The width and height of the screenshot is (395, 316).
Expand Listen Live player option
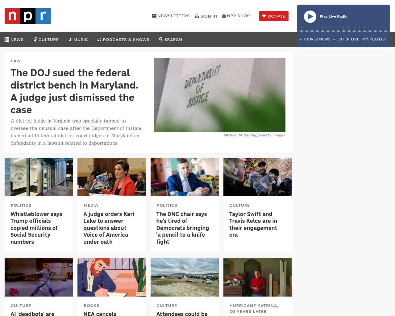pos(346,39)
